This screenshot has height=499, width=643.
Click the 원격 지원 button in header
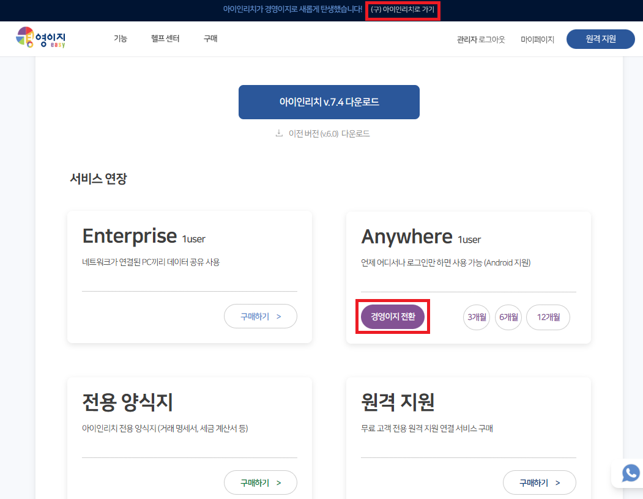pyautogui.click(x=600, y=39)
